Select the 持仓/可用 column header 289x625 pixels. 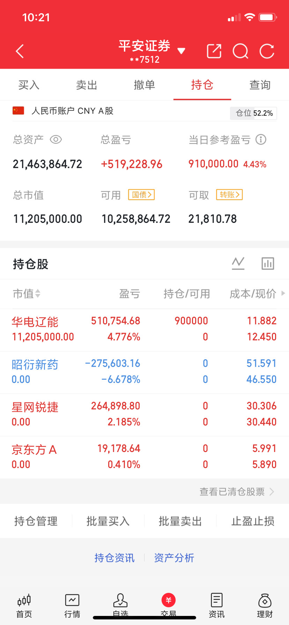tap(187, 294)
